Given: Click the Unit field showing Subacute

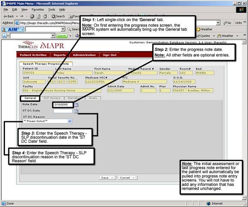Looking at the screenshot, I should coord(34,82).
